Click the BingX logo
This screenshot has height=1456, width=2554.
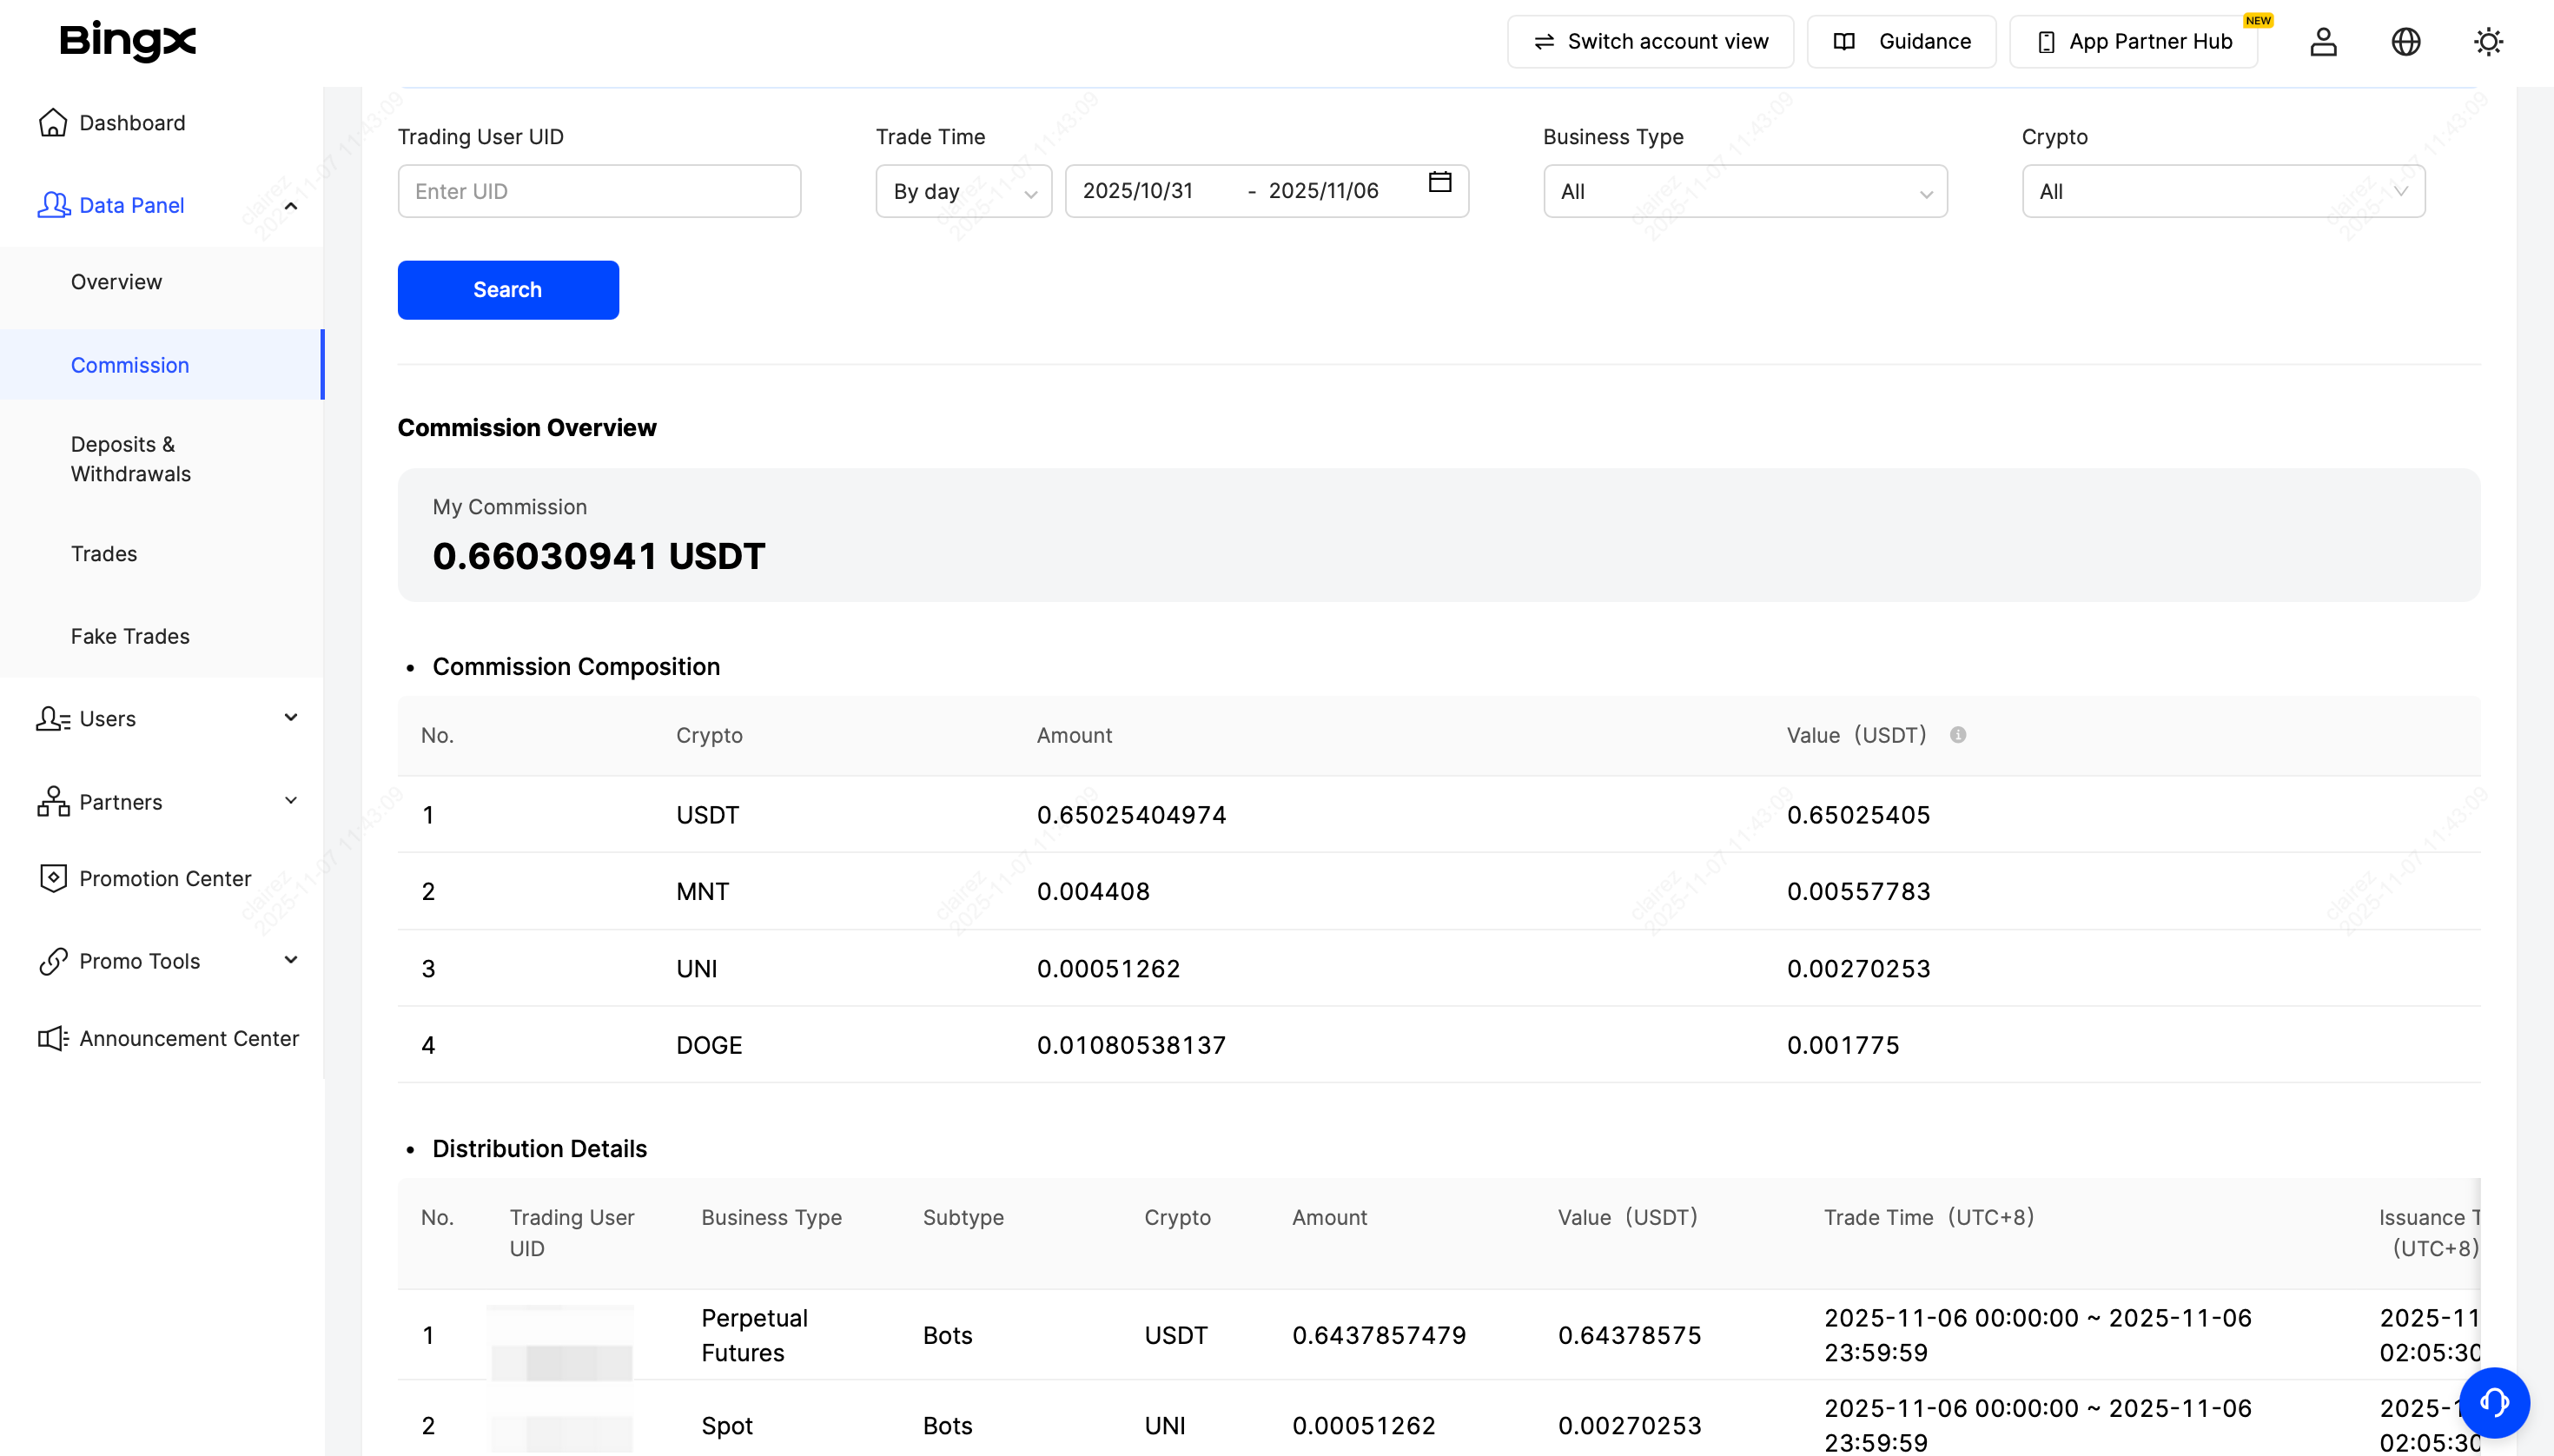[x=128, y=41]
